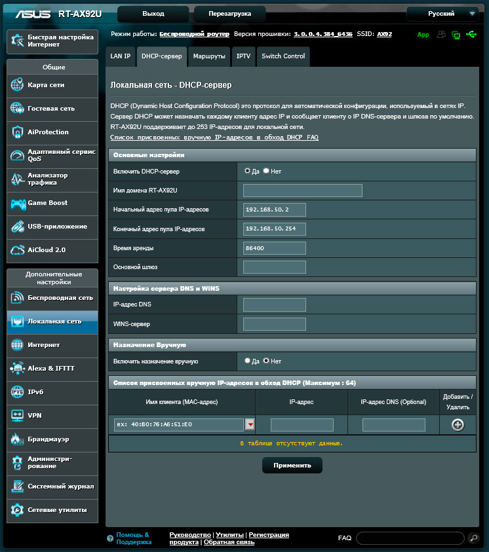Click the Администрирование gear icon

pos(17,462)
